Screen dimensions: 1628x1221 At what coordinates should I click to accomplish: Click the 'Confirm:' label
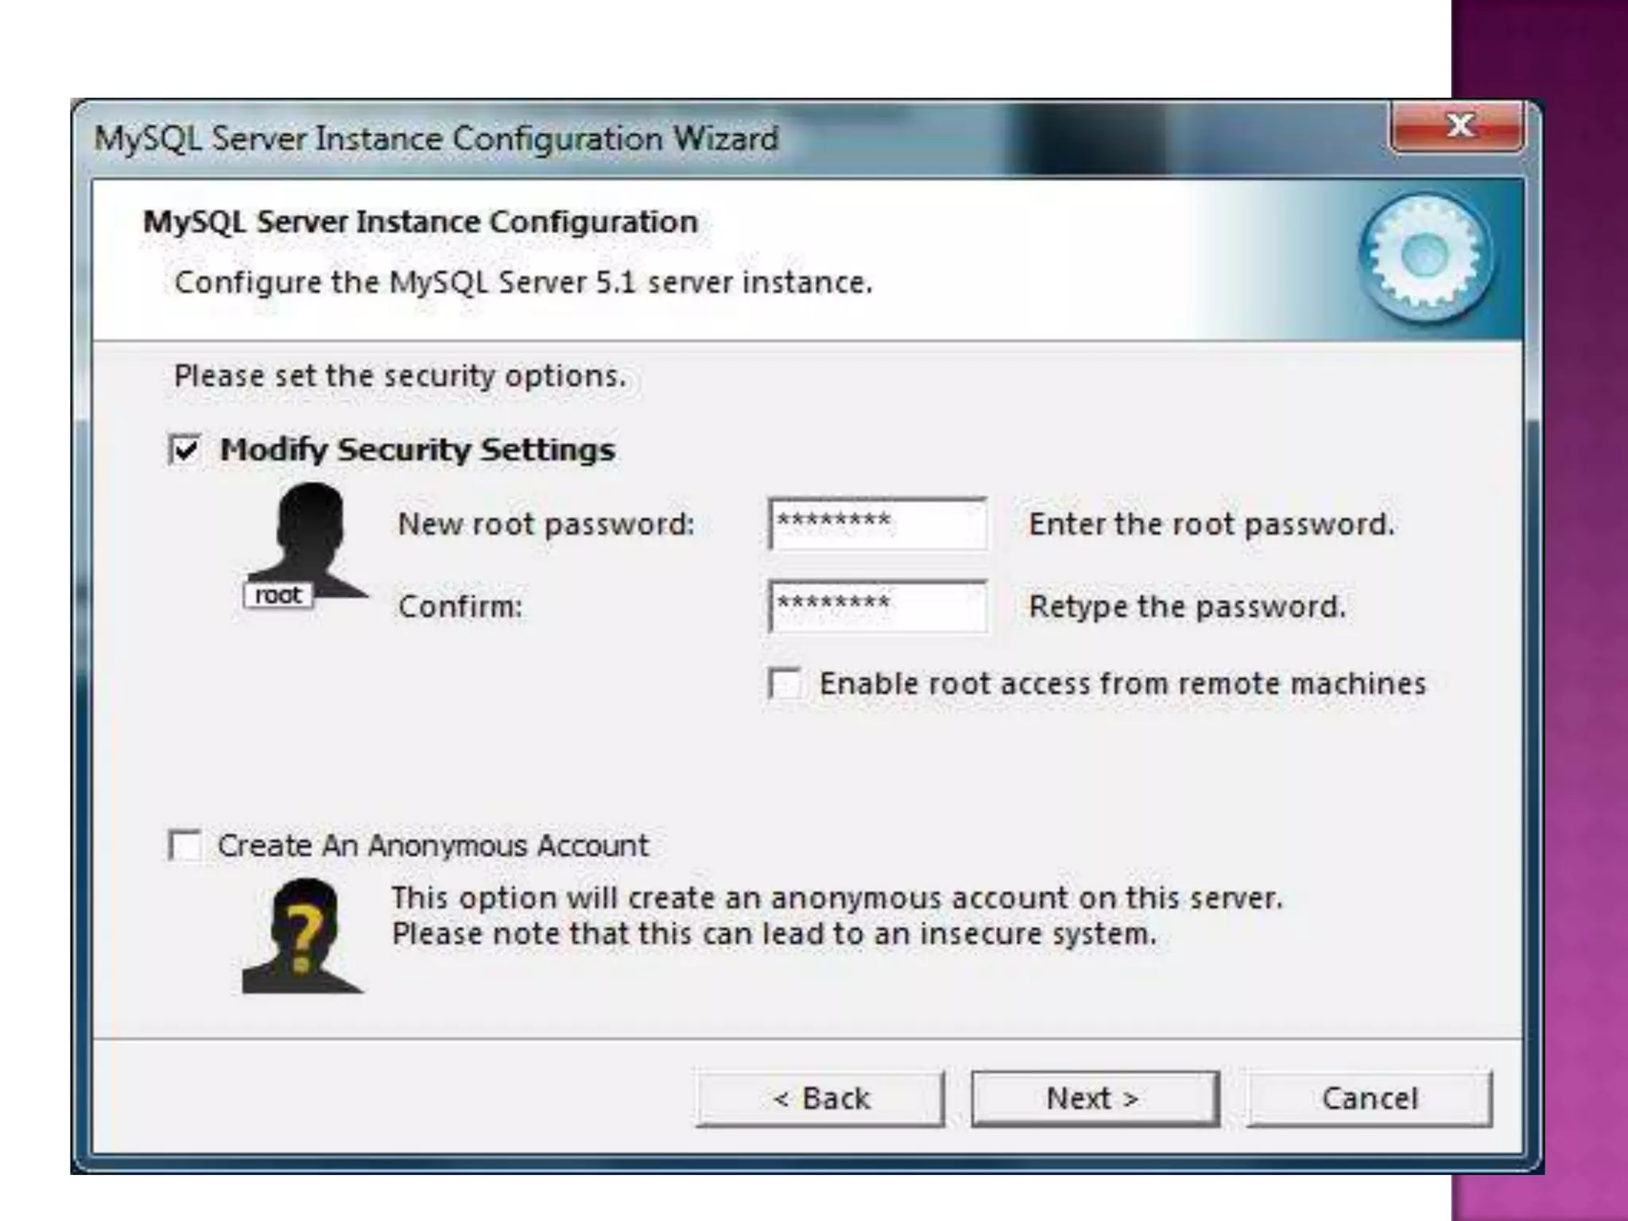pos(460,607)
